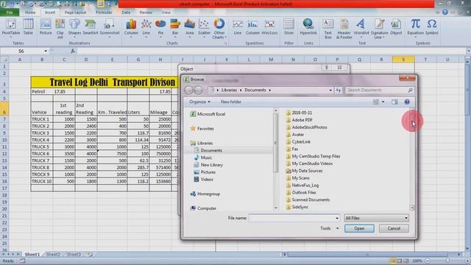
Task: Expand the File name combo box arrow
Action: click(x=337, y=218)
